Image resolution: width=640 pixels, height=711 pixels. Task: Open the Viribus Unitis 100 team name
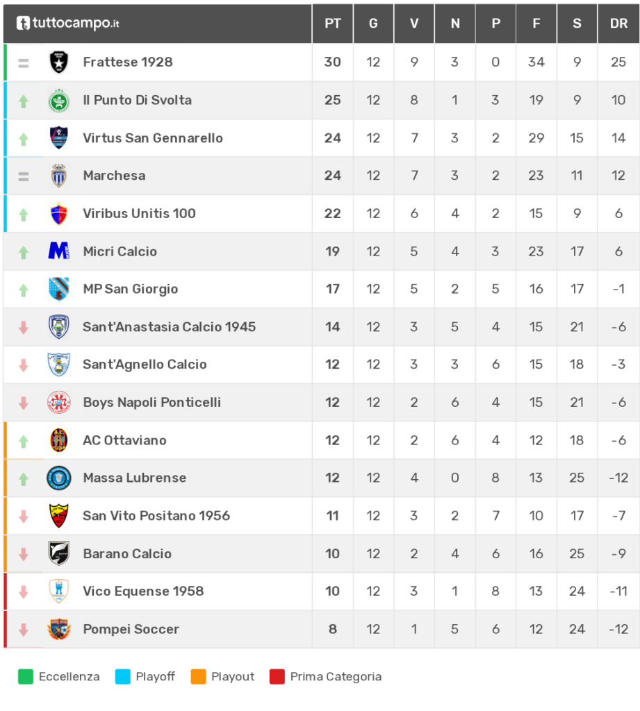tap(140, 213)
